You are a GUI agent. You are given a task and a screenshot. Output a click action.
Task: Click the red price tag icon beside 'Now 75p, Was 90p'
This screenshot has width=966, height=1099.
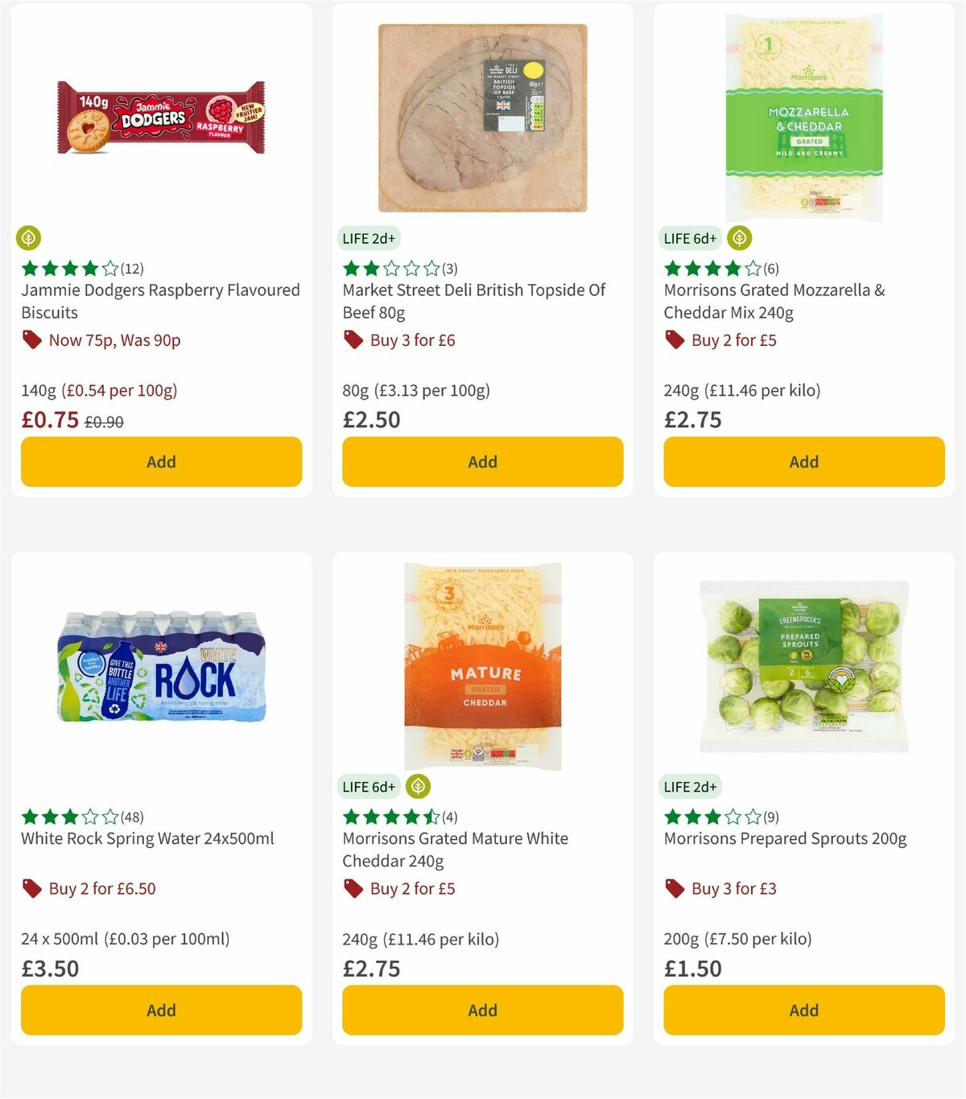(32, 340)
